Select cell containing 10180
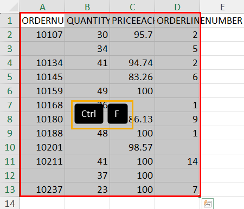This screenshot has width=244, height=209. pos(43,119)
